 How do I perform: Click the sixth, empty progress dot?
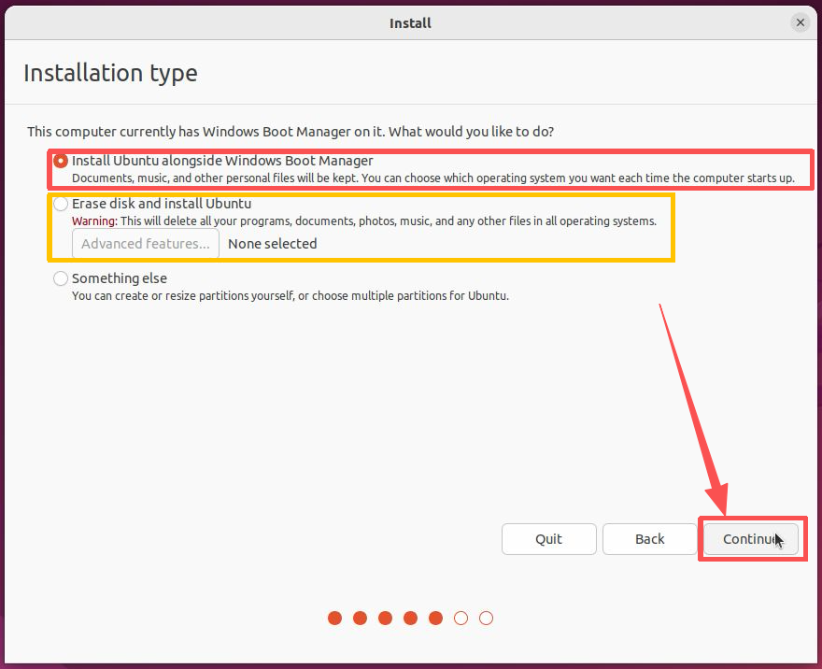tap(461, 618)
